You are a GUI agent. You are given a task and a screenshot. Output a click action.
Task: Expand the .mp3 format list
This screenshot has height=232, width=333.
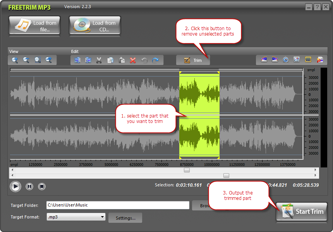click(103, 217)
